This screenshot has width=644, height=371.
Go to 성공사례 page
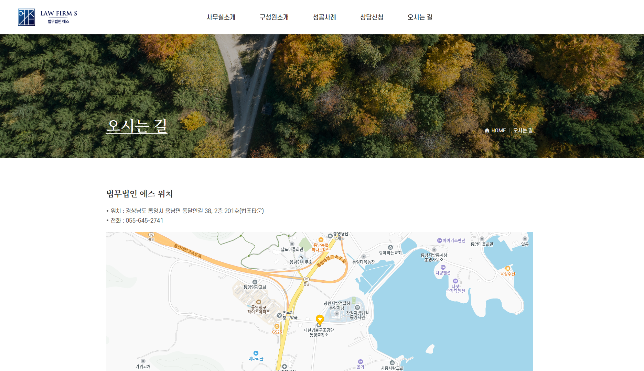point(324,17)
